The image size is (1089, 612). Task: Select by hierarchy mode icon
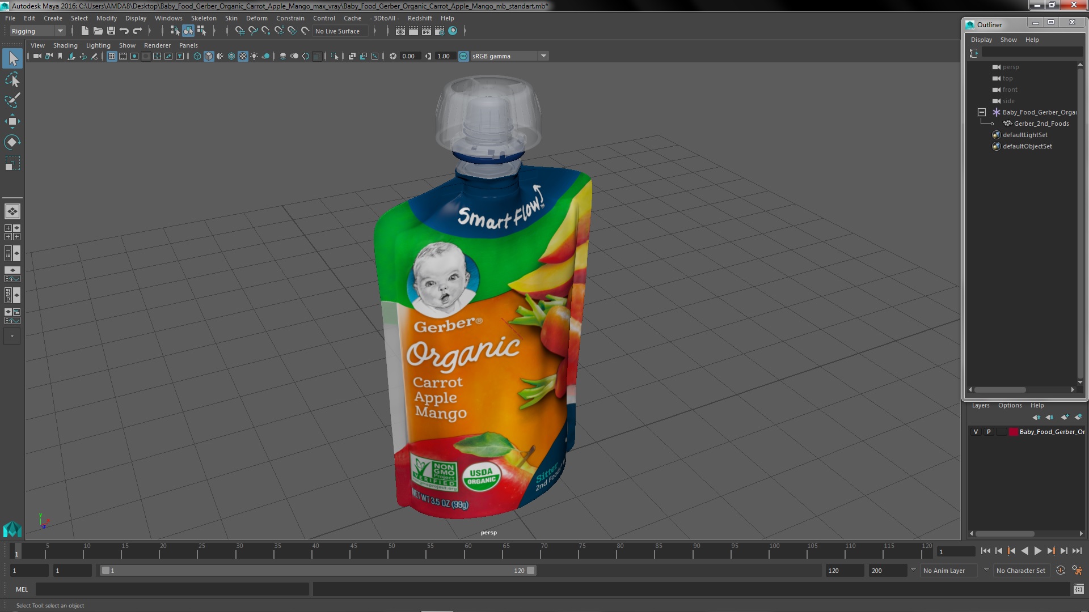[x=175, y=31]
